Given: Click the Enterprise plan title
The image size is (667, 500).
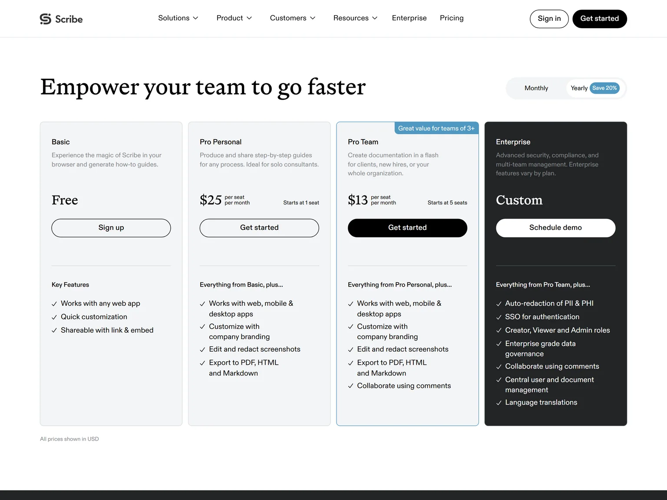Looking at the screenshot, I should click(x=513, y=142).
